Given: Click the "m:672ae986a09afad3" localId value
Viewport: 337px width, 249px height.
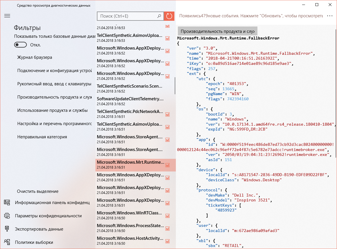Looking at the screenshot, I should pos(255,231).
